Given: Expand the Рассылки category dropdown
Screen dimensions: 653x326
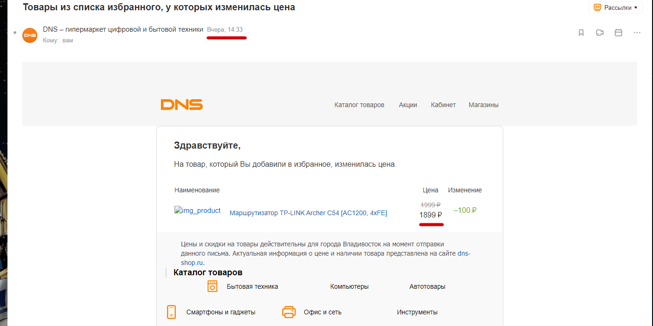Looking at the screenshot, I should tap(616, 7).
